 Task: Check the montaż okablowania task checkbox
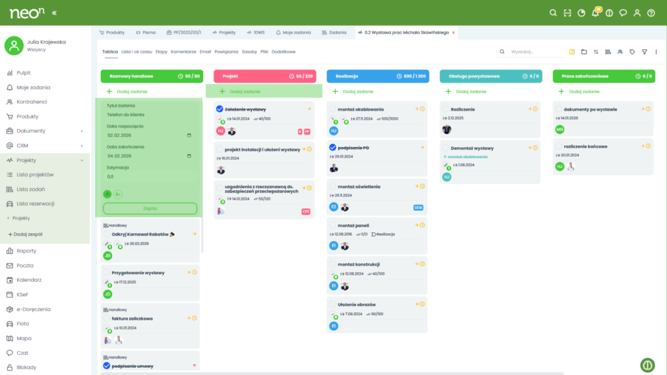coord(333,109)
